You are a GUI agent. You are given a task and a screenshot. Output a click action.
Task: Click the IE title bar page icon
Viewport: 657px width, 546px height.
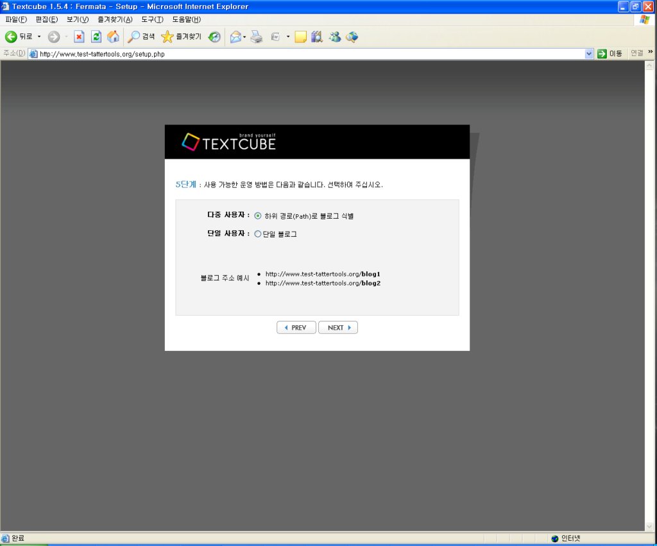point(5,6)
